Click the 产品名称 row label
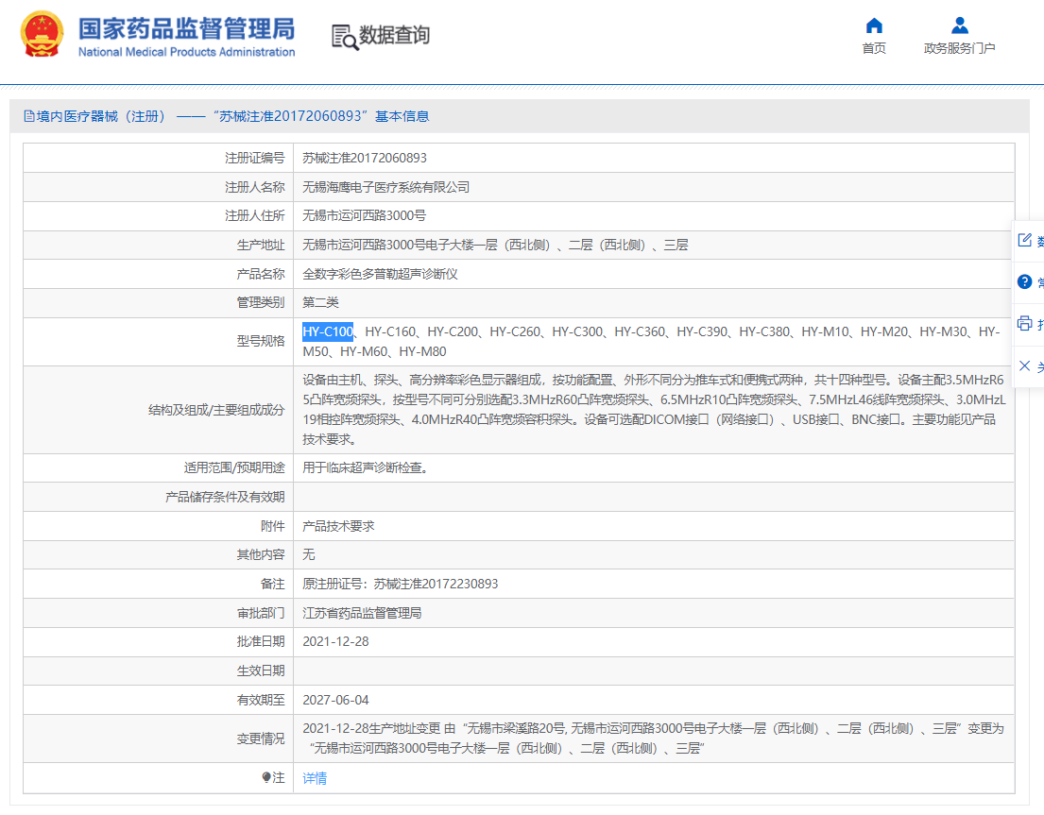Screen dimensions: 1044x815 (261, 274)
